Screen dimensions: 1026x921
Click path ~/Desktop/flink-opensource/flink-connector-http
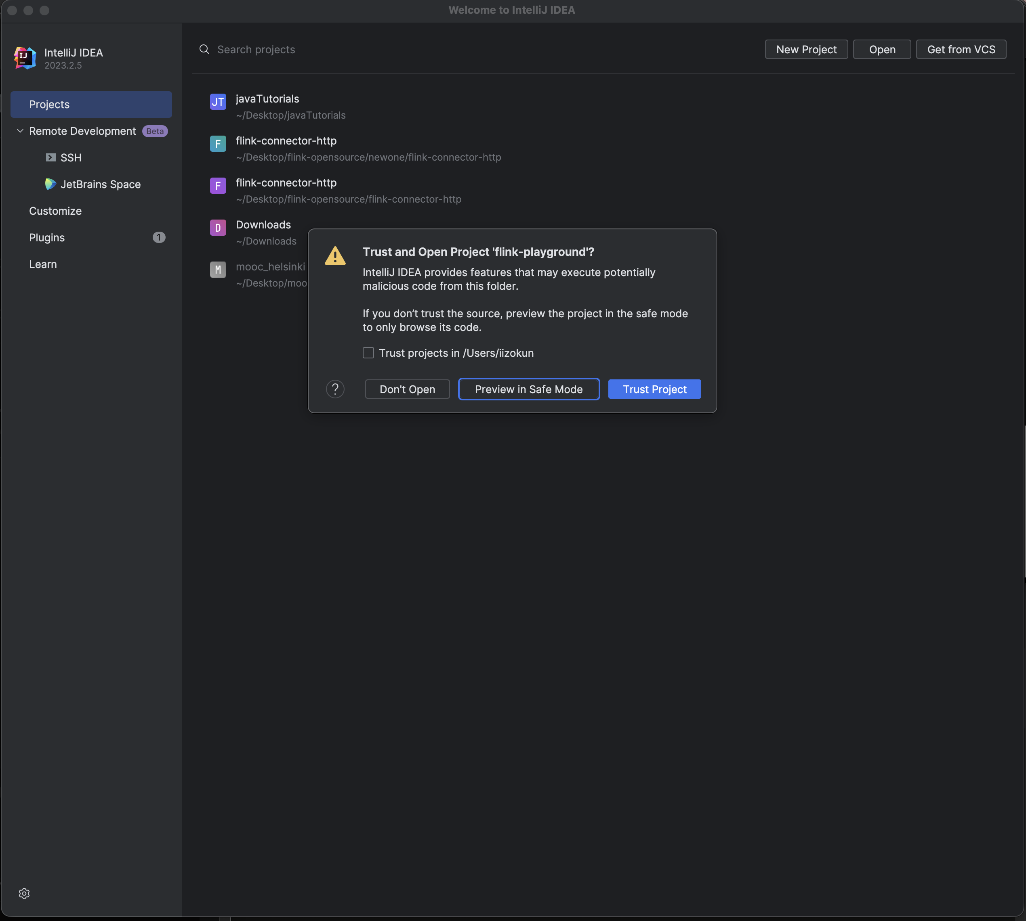[349, 199]
